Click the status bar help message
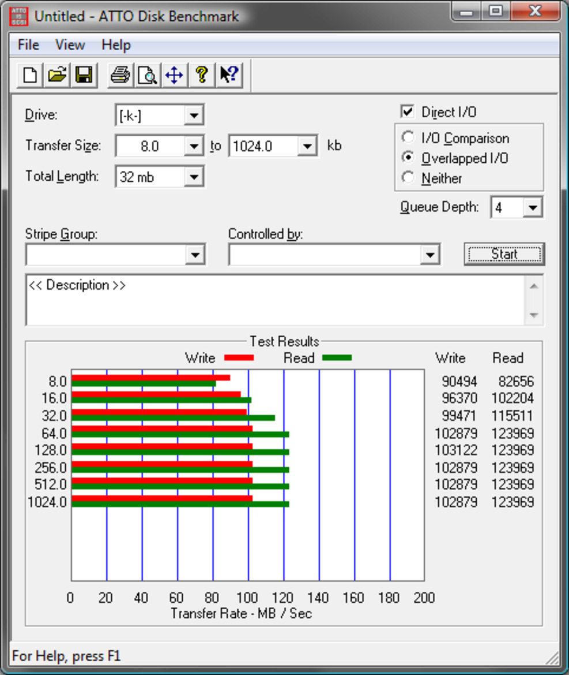 coord(67,656)
